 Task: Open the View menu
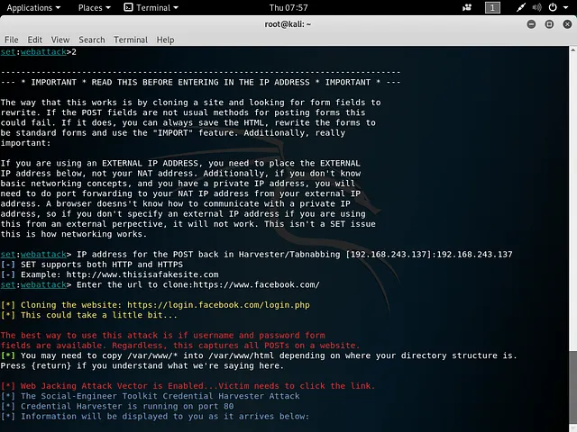(60, 40)
